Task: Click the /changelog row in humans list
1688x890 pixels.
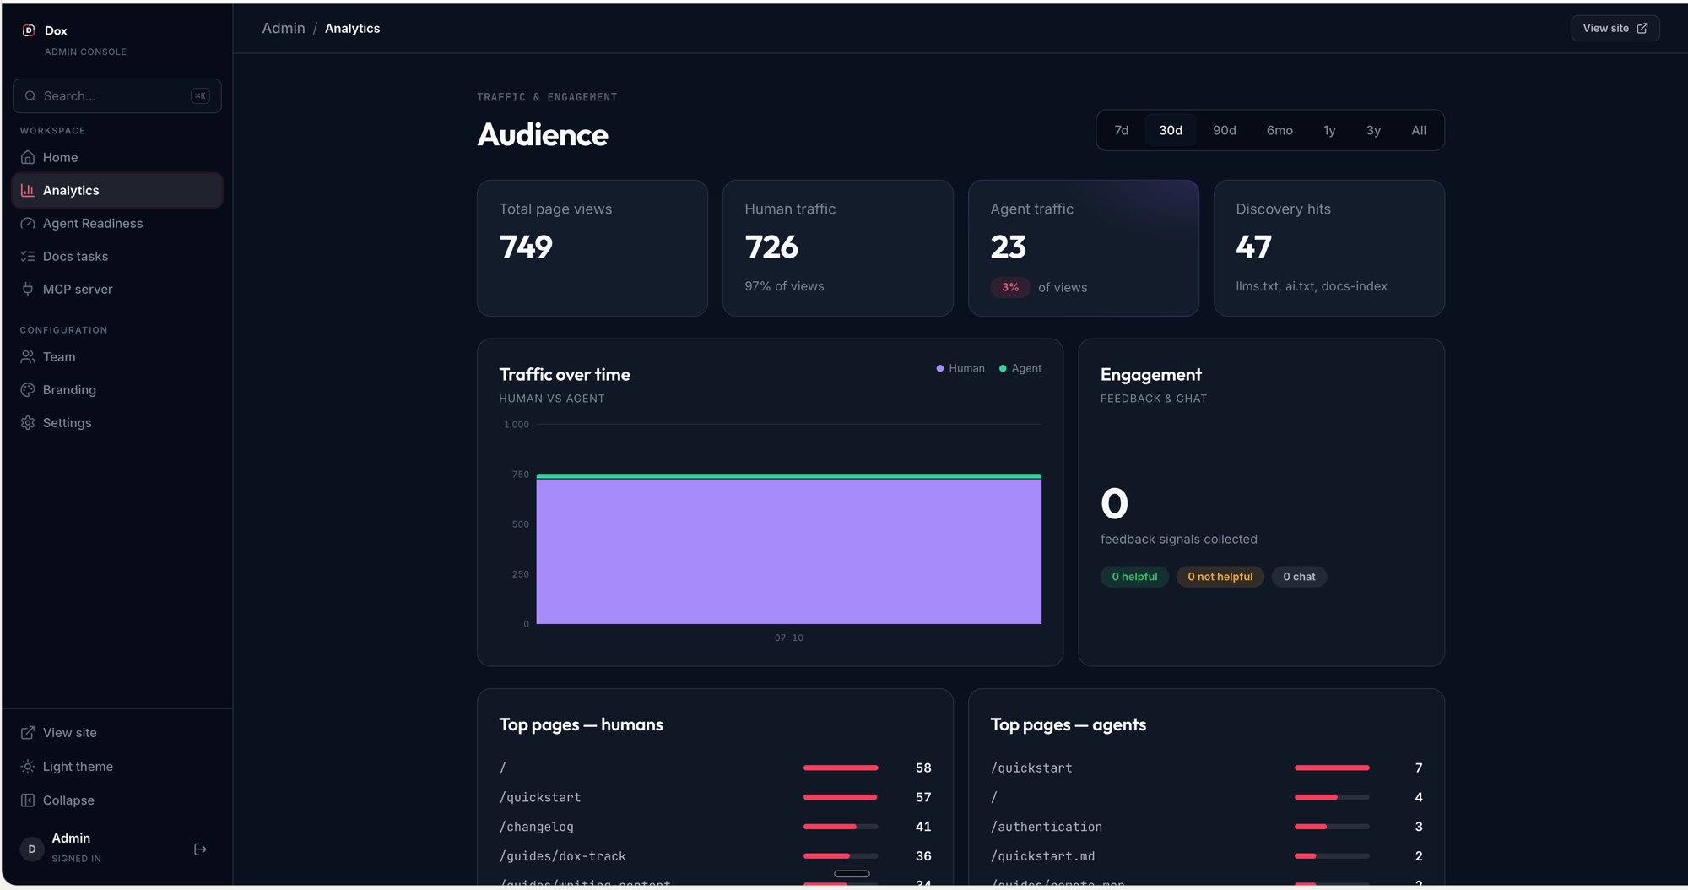Action: tap(715, 827)
